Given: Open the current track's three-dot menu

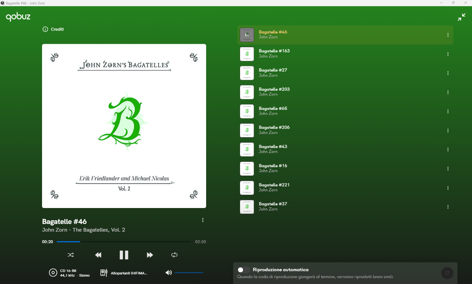Looking at the screenshot, I should 202,220.
